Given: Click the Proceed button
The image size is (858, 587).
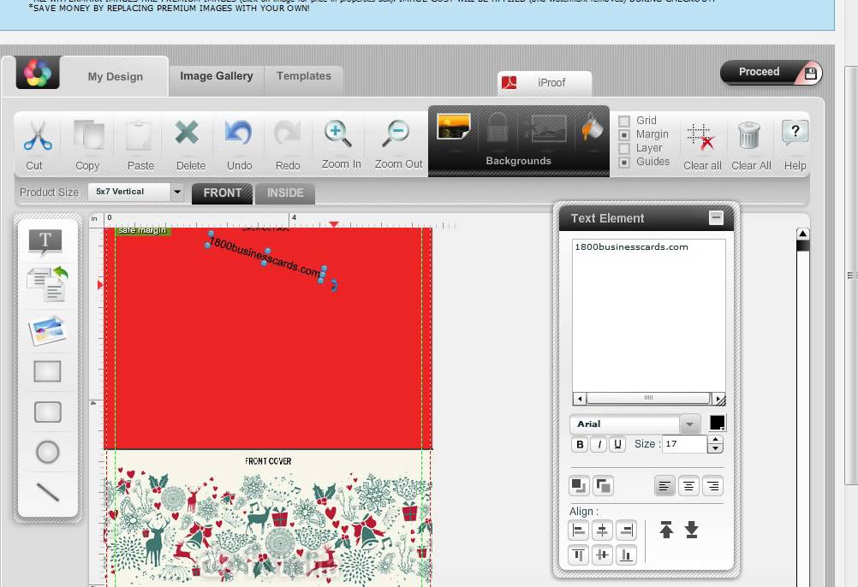Looking at the screenshot, I should point(771,72).
